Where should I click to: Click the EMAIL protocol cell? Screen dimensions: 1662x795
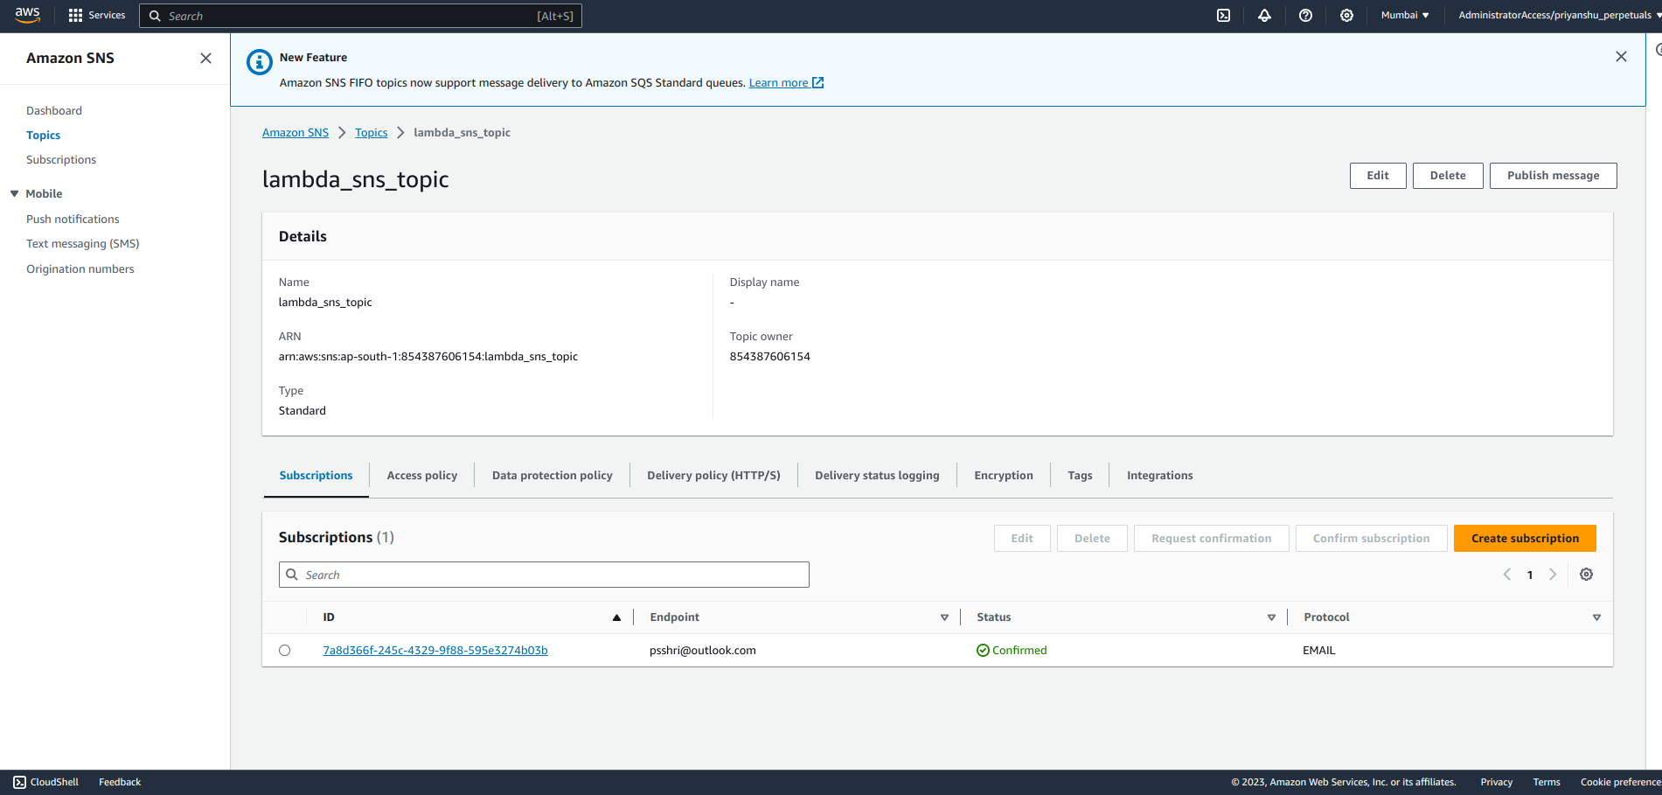1318,650
